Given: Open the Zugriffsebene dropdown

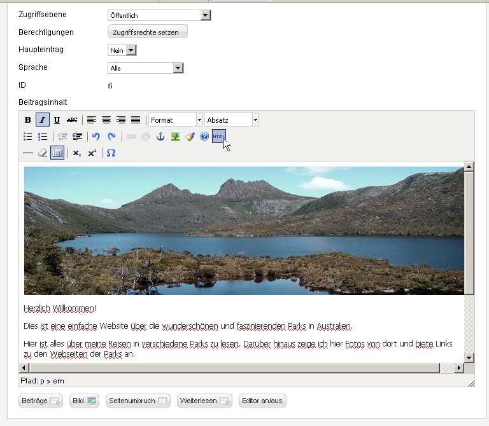Looking at the screenshot, I should point(159,15).
